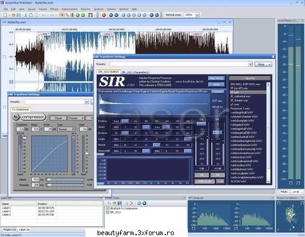Click the open folder icon in Effect Chain
The height and width of the screenshot is (237, 305).
click(115, 203)
